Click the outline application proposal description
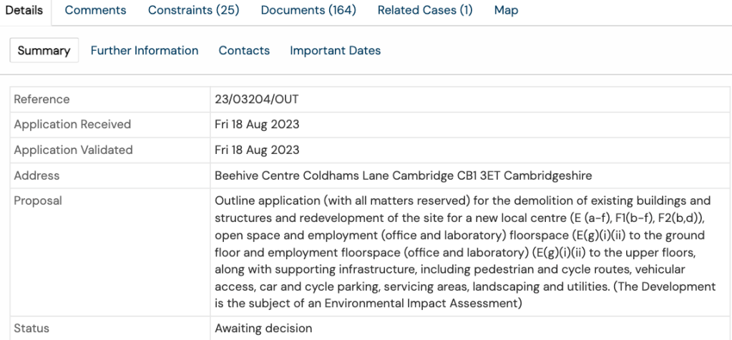This screenshot has height=340, width=732. pyautogui.click(x=464, y=253)
